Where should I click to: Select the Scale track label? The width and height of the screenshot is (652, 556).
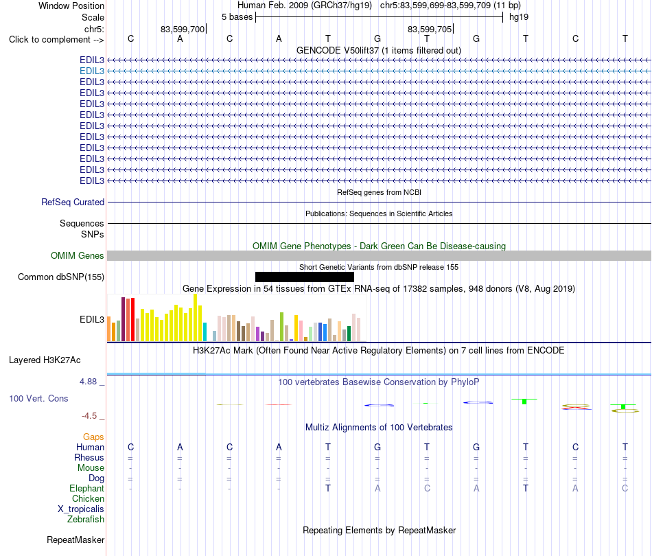pos(93,17)
